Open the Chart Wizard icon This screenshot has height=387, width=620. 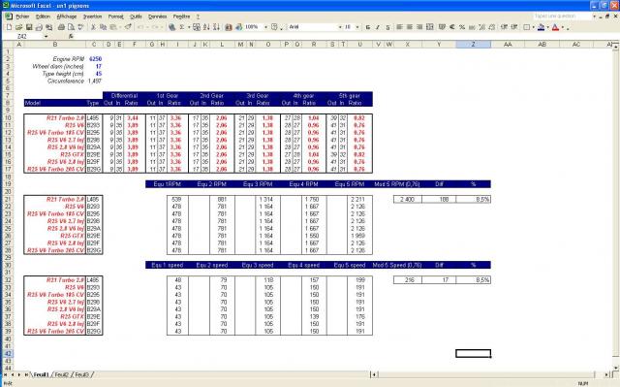[x=229, y=27]
